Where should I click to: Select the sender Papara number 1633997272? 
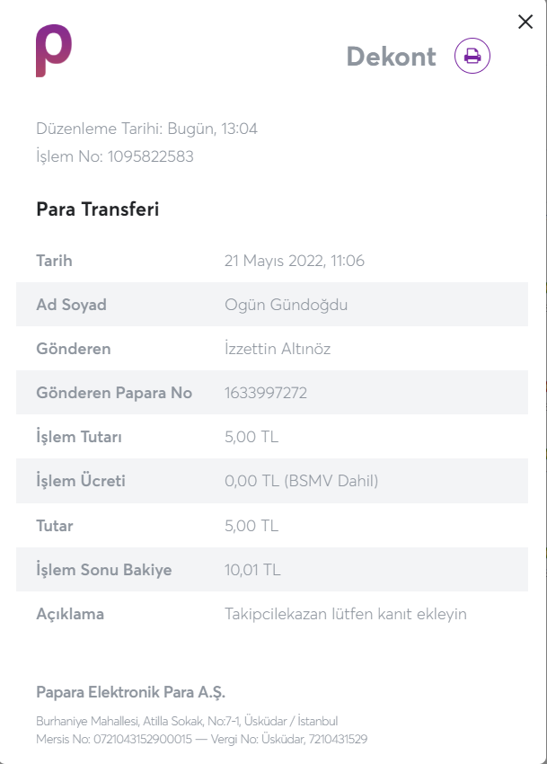point(266,393)
